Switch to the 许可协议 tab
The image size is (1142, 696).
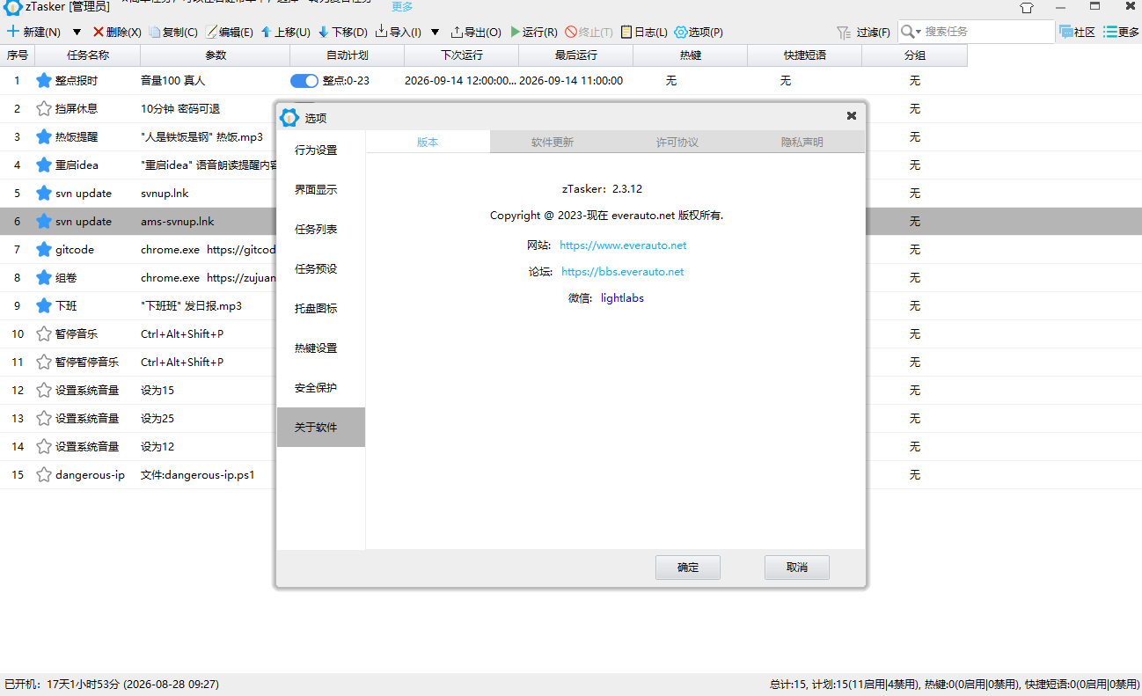point(677,142)
